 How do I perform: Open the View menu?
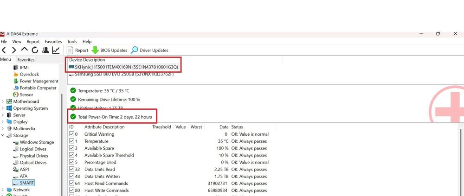(x=17, y=42)
